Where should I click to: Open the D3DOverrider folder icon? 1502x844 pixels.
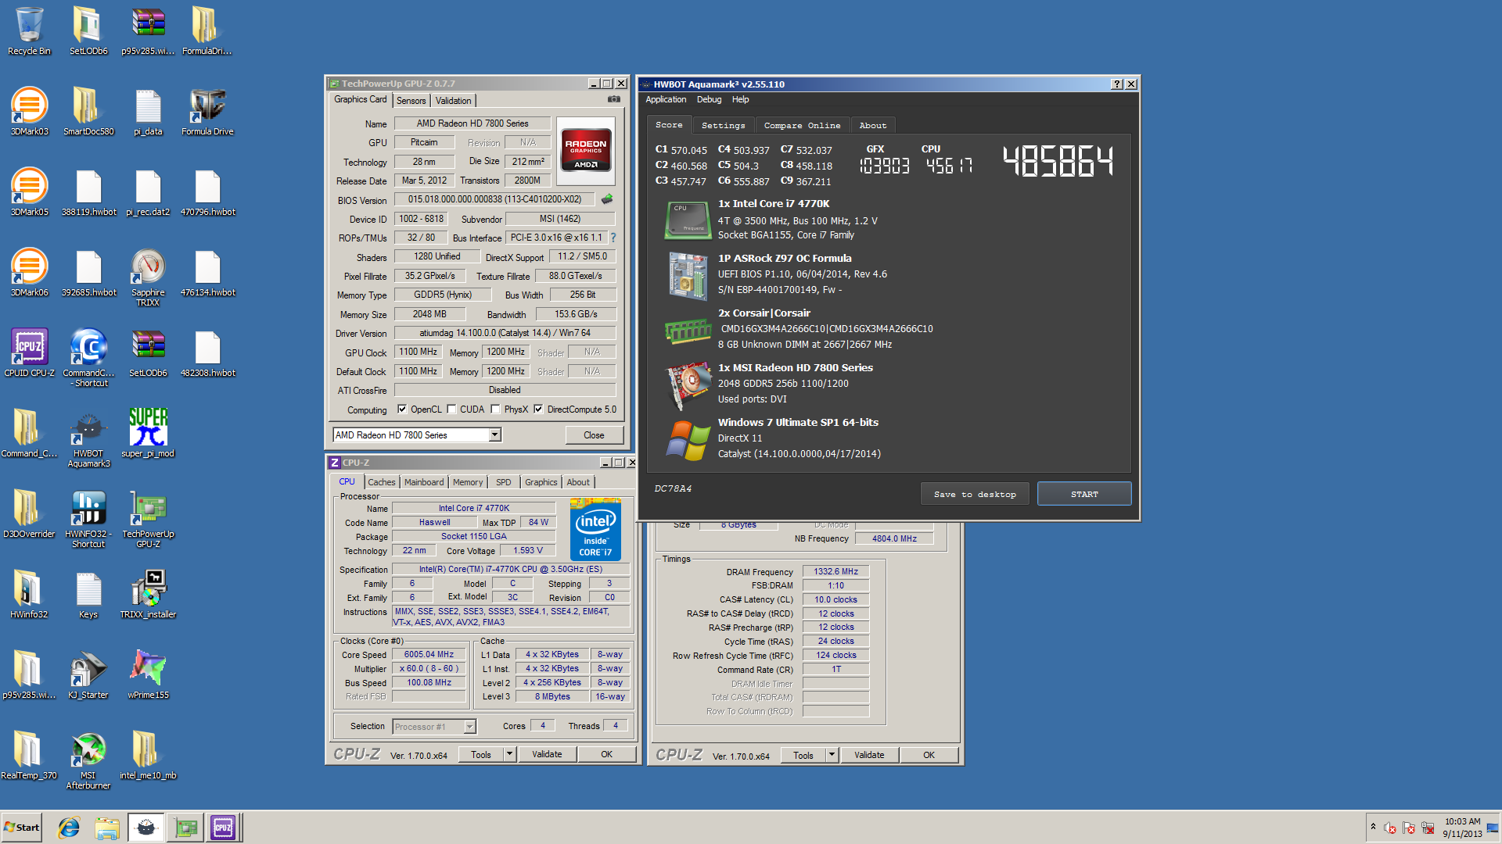pyautogui.click(x=29, y=514)
